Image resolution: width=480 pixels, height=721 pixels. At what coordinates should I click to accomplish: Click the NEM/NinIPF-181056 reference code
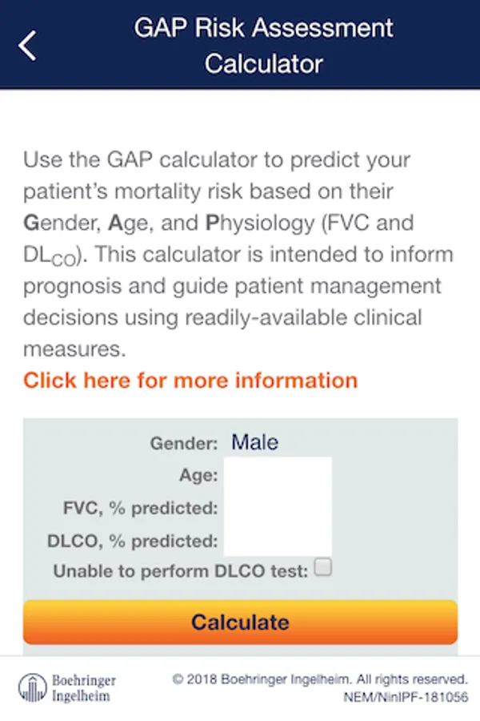(406, 697)
